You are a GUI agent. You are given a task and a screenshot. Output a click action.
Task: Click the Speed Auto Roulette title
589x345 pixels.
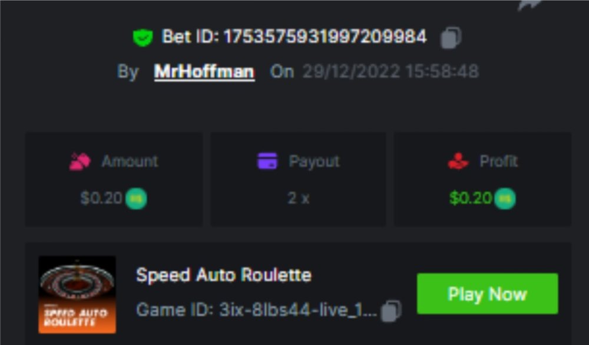coord(224,275)
